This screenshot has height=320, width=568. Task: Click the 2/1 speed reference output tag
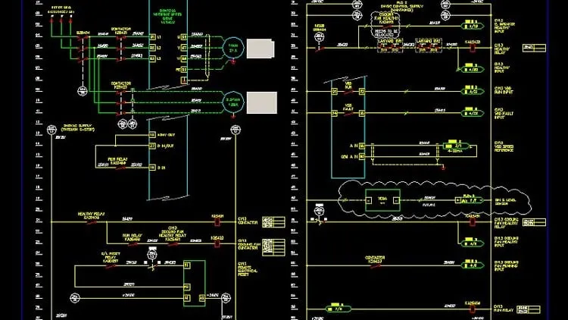pyautogui.click(x=457, y=146)
